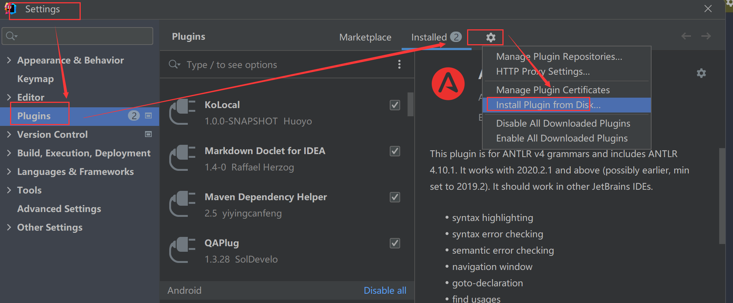Click the project-level icon beside Version Control

(148, 134)
